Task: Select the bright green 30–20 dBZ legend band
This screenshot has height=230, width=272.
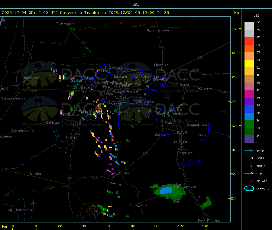Action: 249,124
